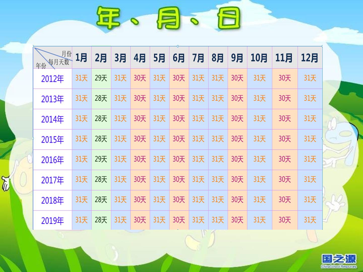This screenshot has height=272, width=363.
Task: Click 31天 in the 2016年 12月 cell
Action: 310,159
